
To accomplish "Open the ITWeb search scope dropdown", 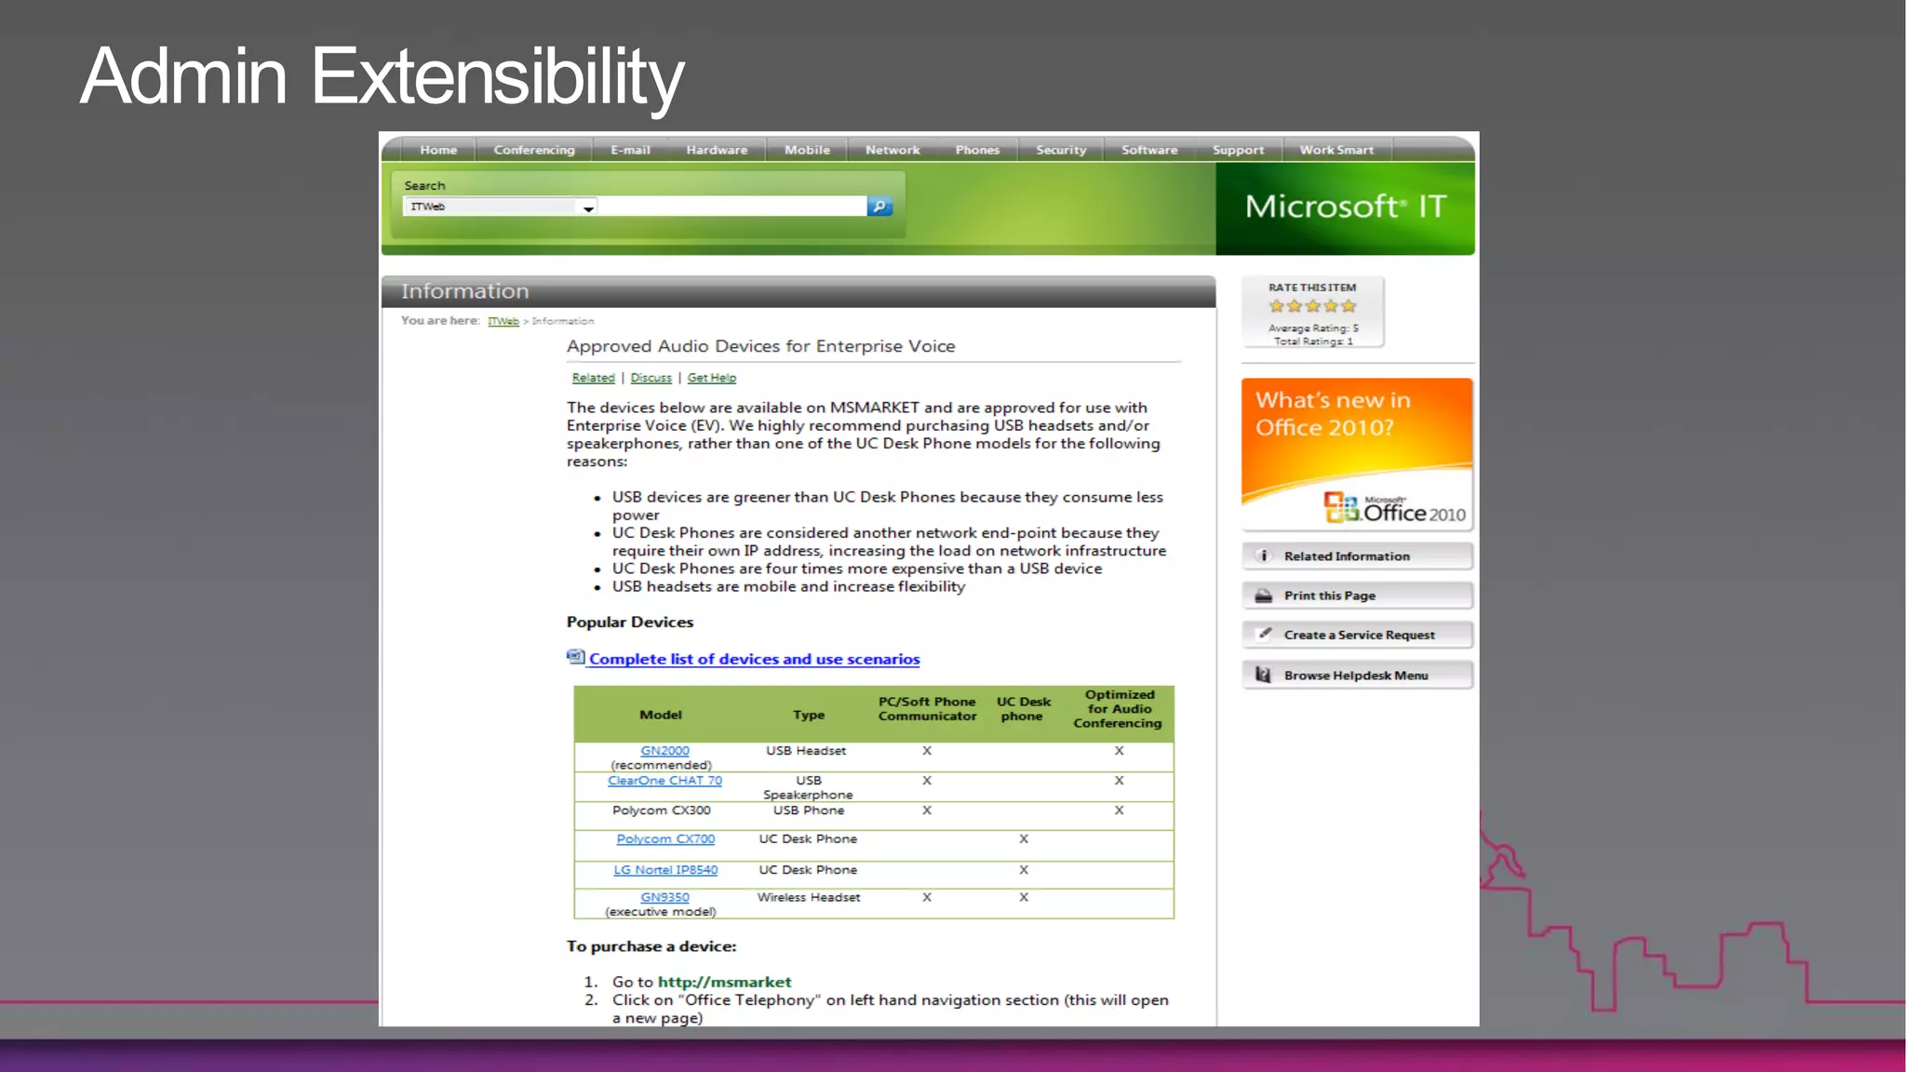I will (500, 207).
